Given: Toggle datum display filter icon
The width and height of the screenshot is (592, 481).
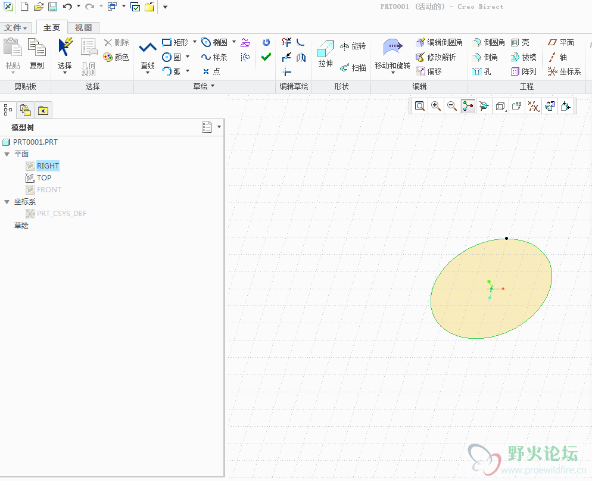Looking at the screenshot, I should (x=533, y=106).
